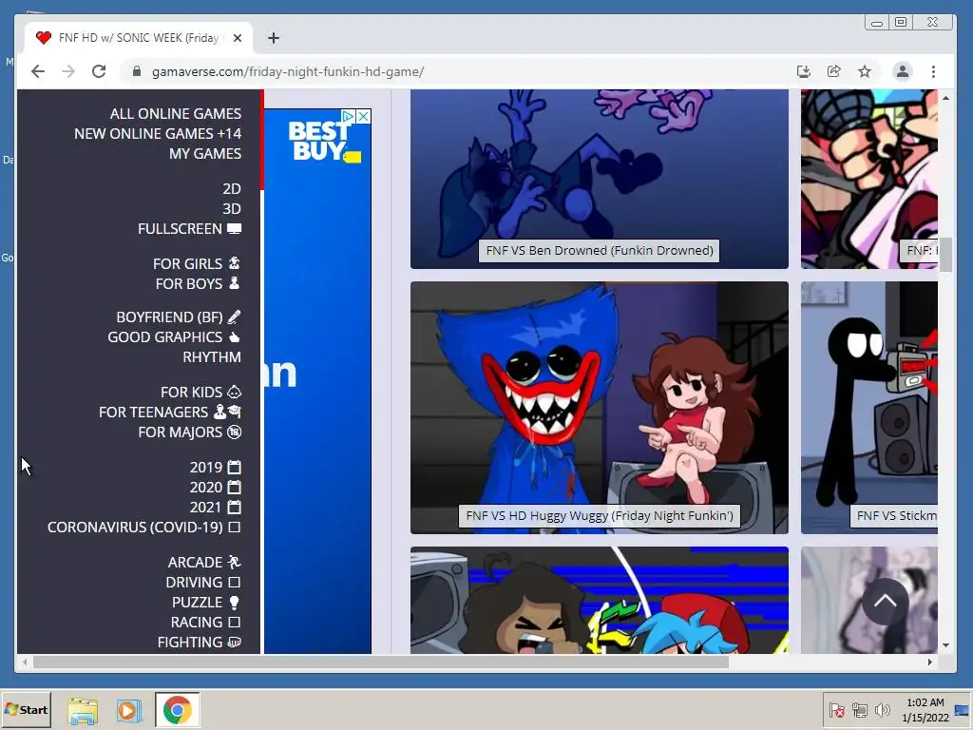Open the Chrome profile avatar
This screenshot has width=973, height=730.
pyautogui.click(x=903, y=71)
